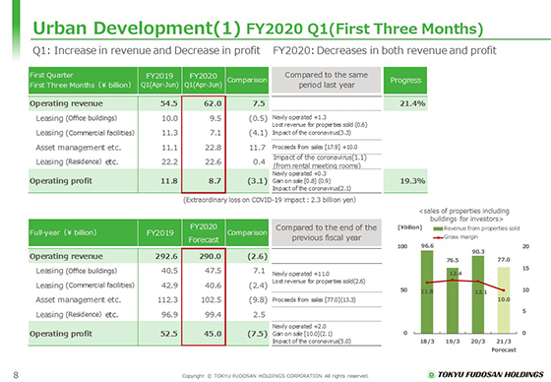Click 'Compared to the same period last year' header
Screen dimensions: 551x382
[327, 80]
